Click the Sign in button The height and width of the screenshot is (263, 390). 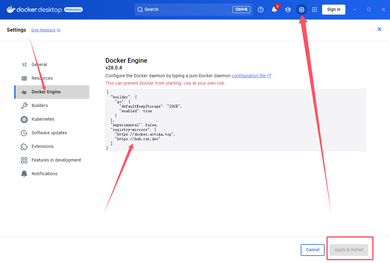tap(334, 10)
